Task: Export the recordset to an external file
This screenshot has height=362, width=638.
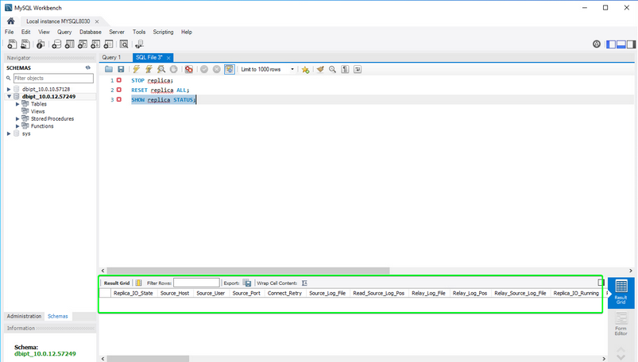Action: (x=247, y=283)
